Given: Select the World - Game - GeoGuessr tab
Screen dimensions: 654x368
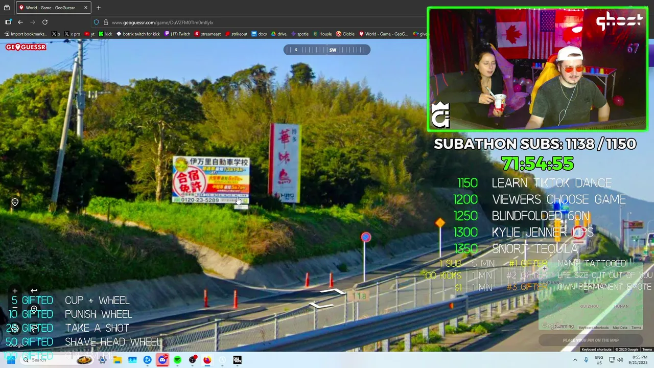Looking at the screenshot, I should 53,8.
